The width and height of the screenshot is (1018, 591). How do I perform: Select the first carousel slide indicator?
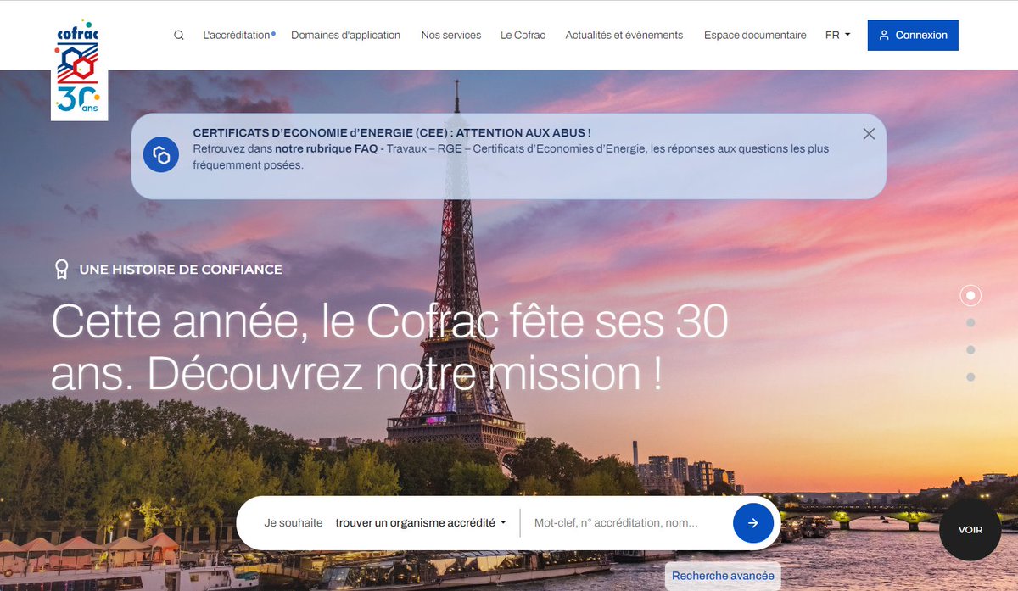click(x=970, y=295)
